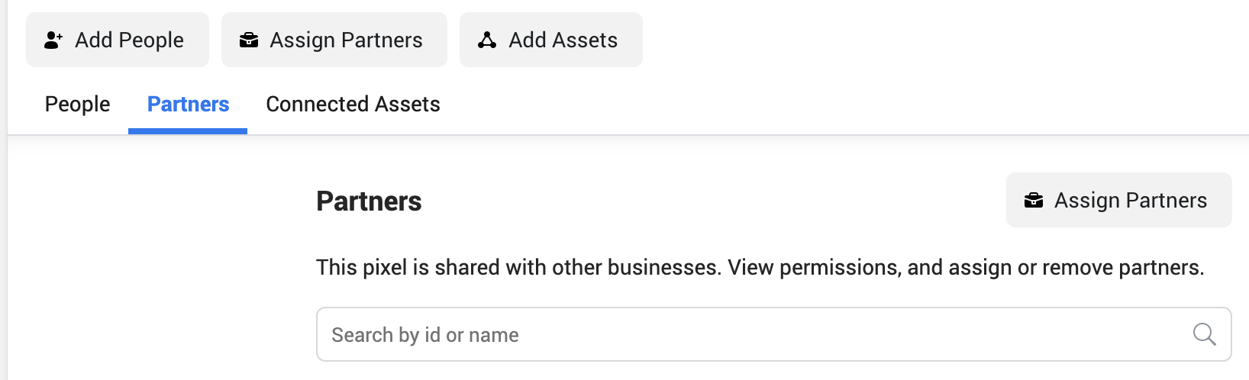1249x380 pixels.
Task: Select Assign Partners in the top toolbar
Action: (x=334, y=40)
